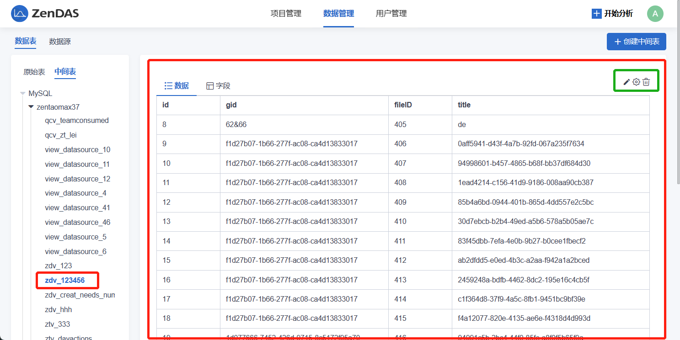This screenshot has width=680, height=340.
Task: Collapse the MySQL tree node
Action: click(22, 94)
